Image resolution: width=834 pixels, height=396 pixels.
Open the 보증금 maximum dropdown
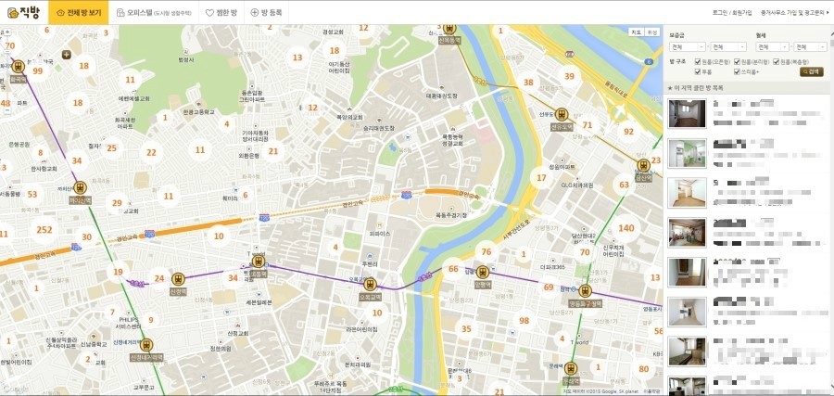[728, 47]
